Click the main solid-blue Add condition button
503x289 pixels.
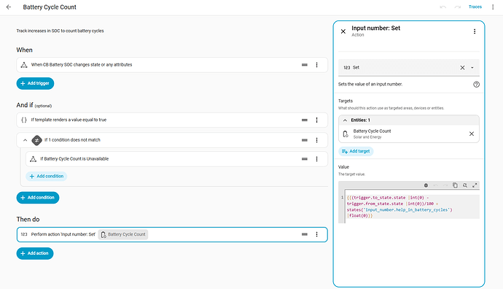[x=38, y=198]
